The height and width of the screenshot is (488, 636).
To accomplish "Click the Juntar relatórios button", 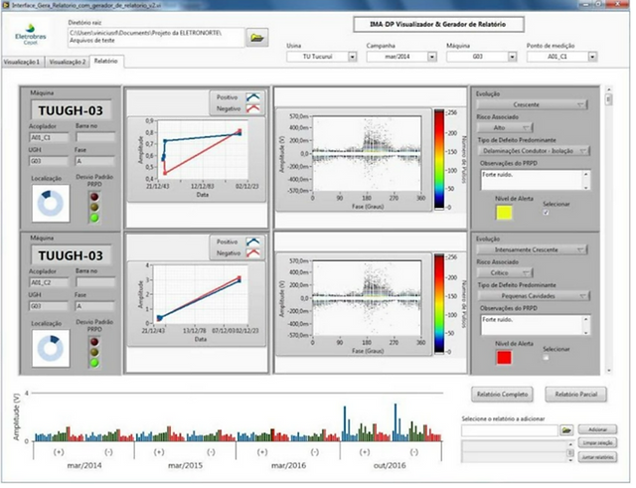I will pyautogui.click(x=597, y=457).
